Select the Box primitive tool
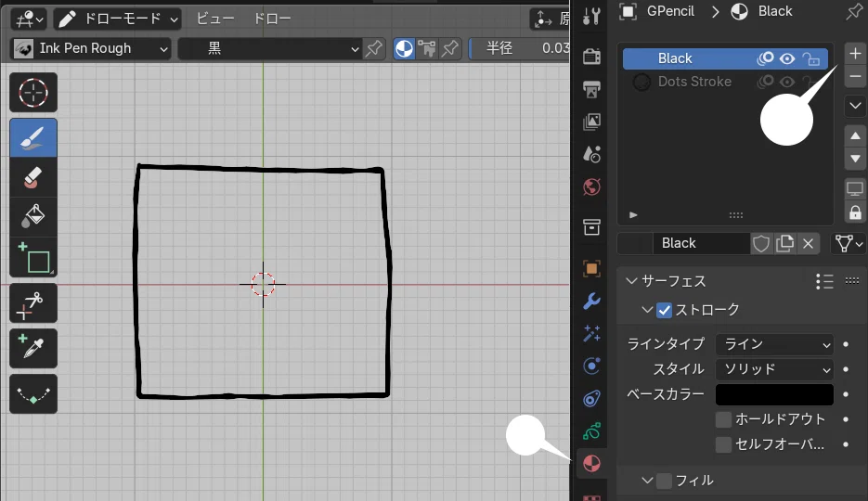Screen dimensions: 868x501 click(33, 258)
